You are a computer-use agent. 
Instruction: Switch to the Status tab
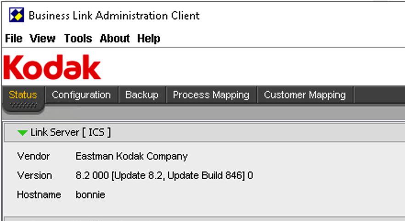23,95
